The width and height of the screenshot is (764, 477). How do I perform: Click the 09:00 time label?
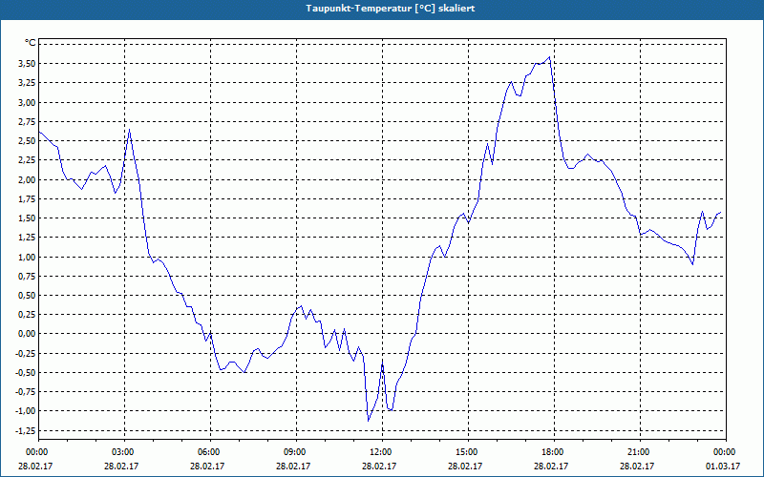click(296, 452)
